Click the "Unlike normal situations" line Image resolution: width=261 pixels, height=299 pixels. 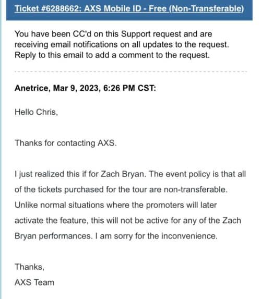pyautogui.click(x=116, y=205)
